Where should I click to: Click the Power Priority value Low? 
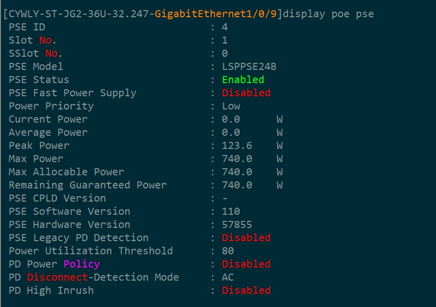coord(231,106)
